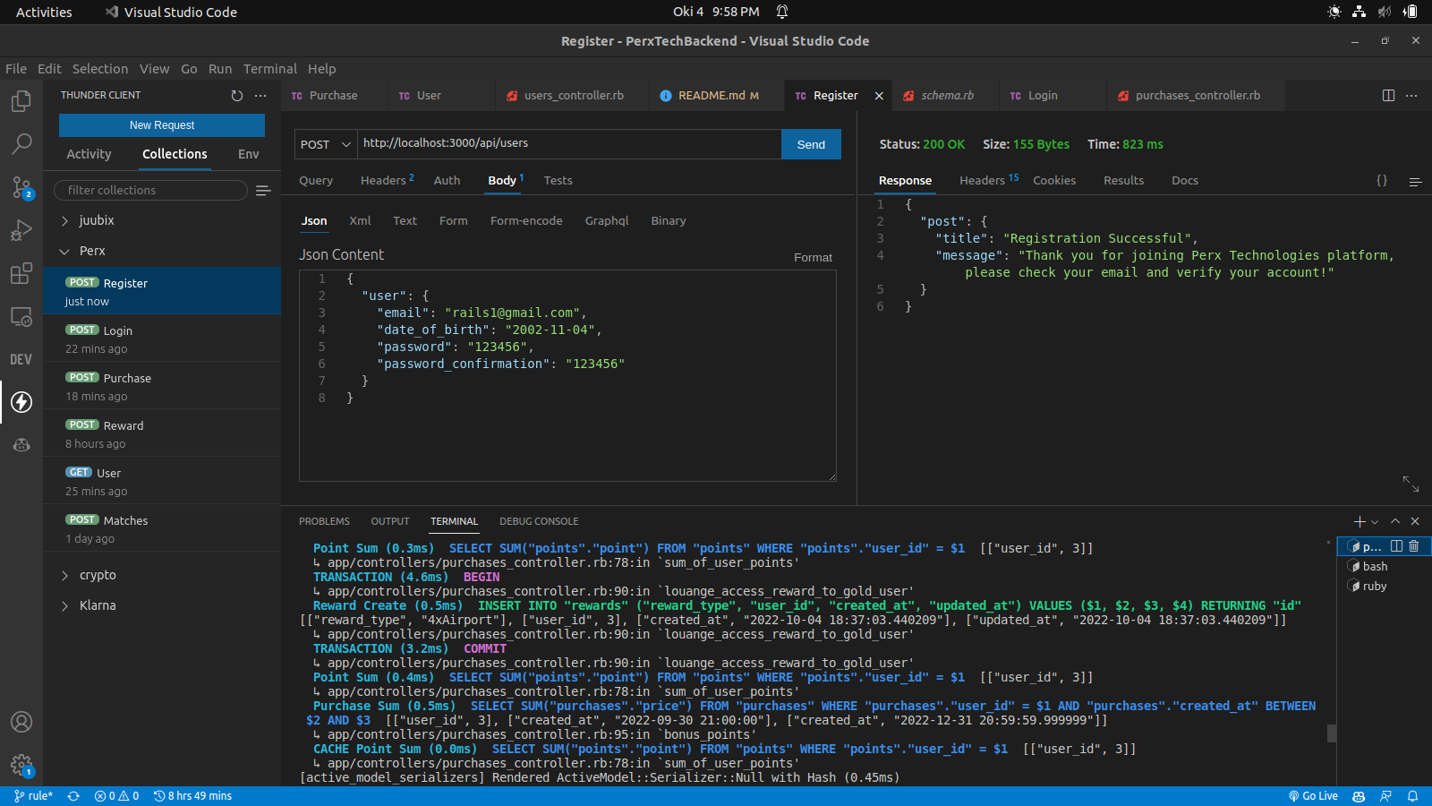The height and width of the screenshot is (806, 1432).
Task: Click the request URL input field
Action: [569, 143]
